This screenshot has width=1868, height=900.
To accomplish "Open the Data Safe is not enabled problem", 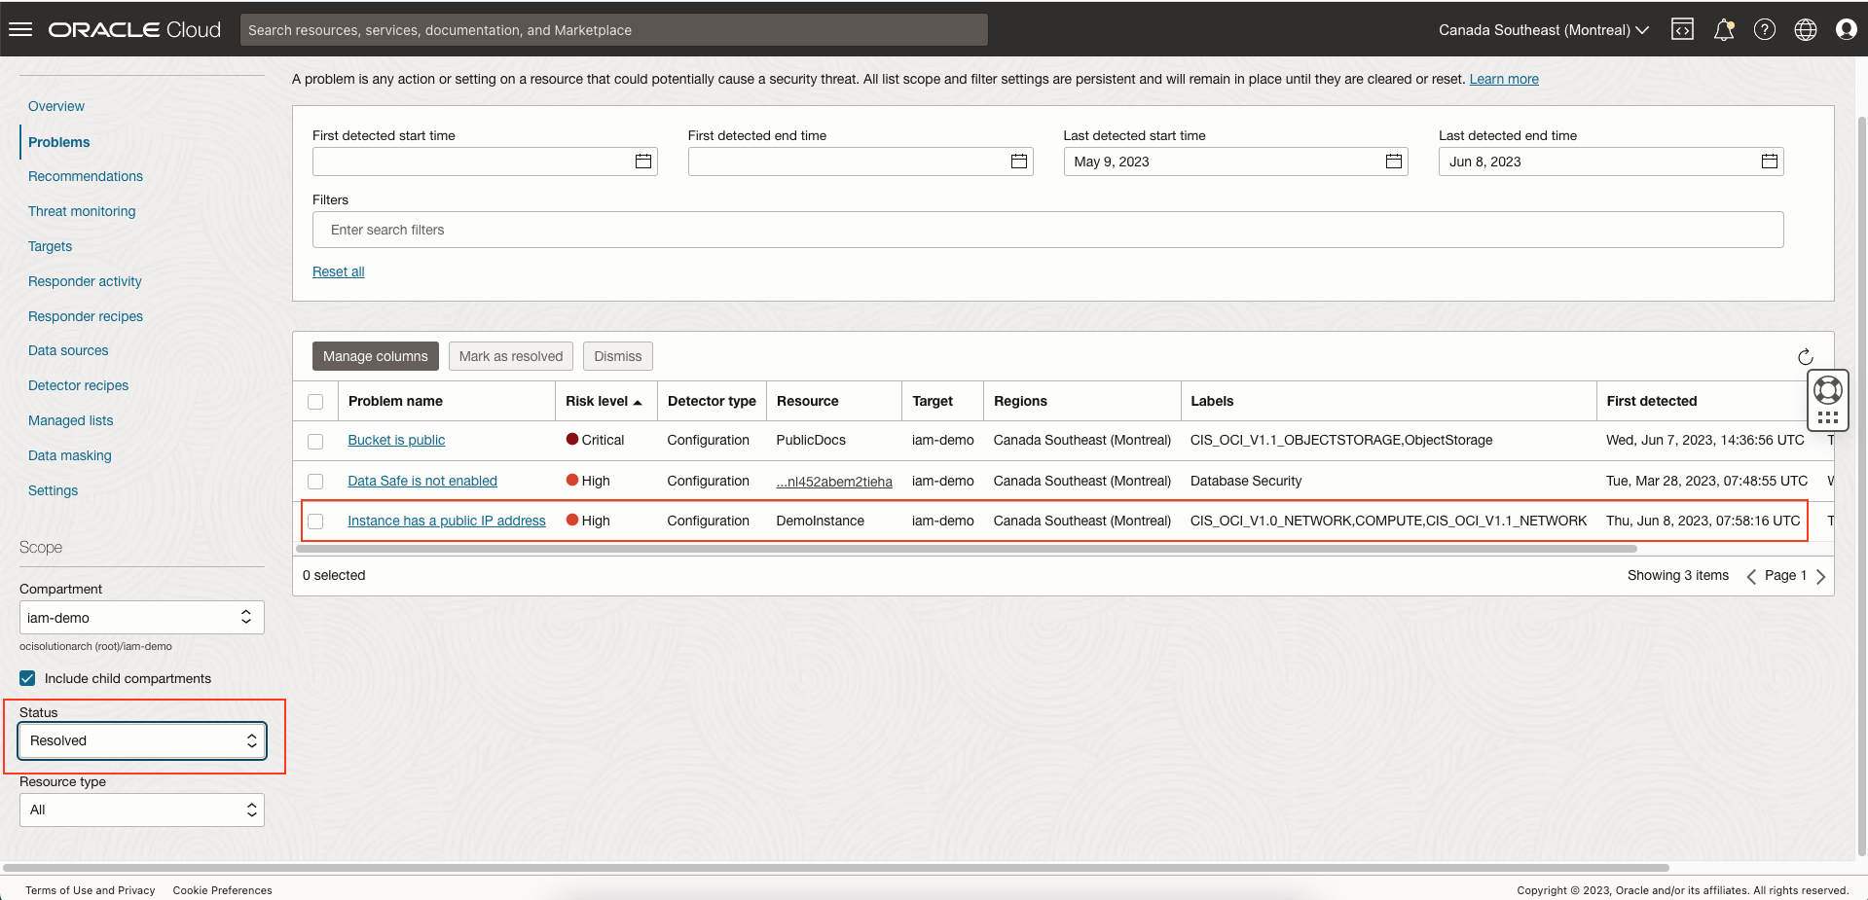I will coord(422,481).
